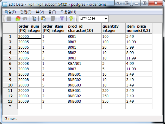Click the Delete row icon
This screenshot has height=124, width=165.
coord(52,19)
